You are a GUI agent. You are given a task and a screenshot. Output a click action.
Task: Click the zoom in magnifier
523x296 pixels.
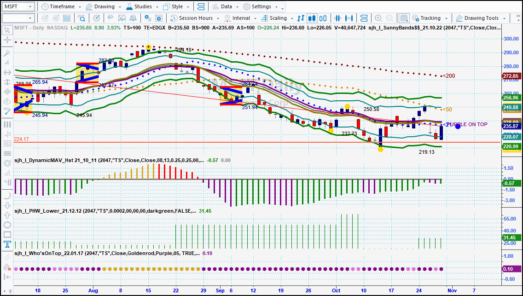pyautogui.click(x=378, y=18)
